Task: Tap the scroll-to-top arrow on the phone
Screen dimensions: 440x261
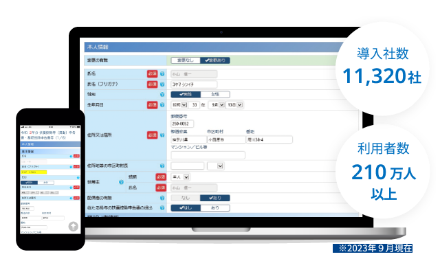Action: (74, 226)
